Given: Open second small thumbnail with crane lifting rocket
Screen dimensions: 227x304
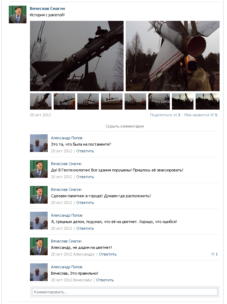Looking at the screenshot, I should click(64, 101).
